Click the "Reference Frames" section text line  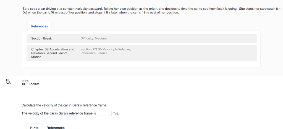pyautogui.click(x=94, y=53)
